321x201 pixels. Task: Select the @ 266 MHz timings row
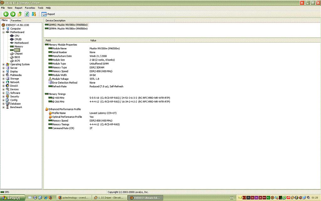point(109,101)
